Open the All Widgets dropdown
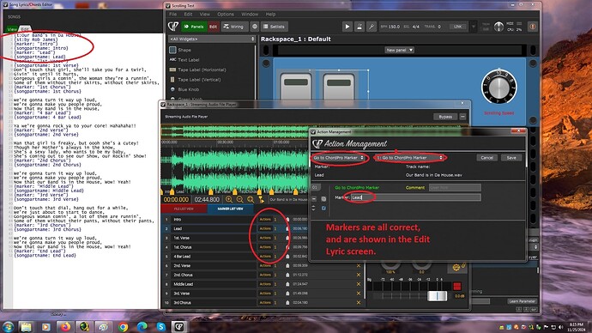 point(212,39)
